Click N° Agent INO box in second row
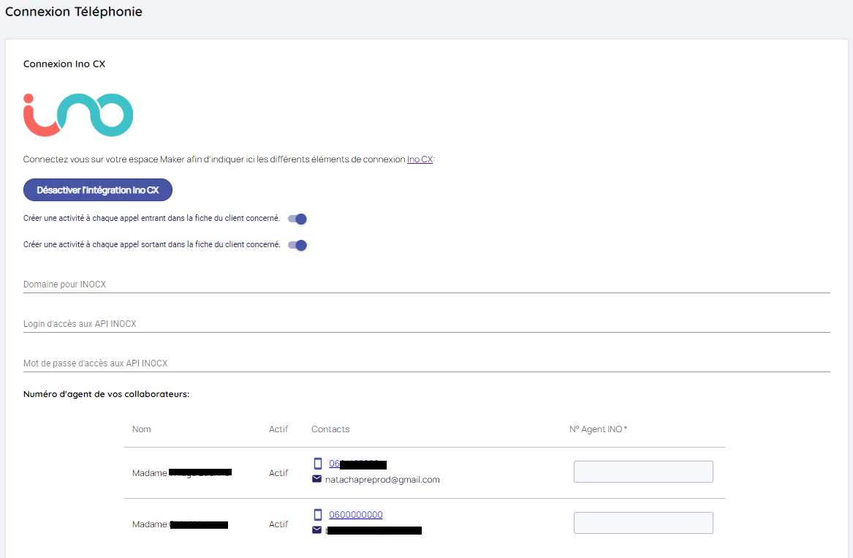The image size is (853, 558). (643, 523)
